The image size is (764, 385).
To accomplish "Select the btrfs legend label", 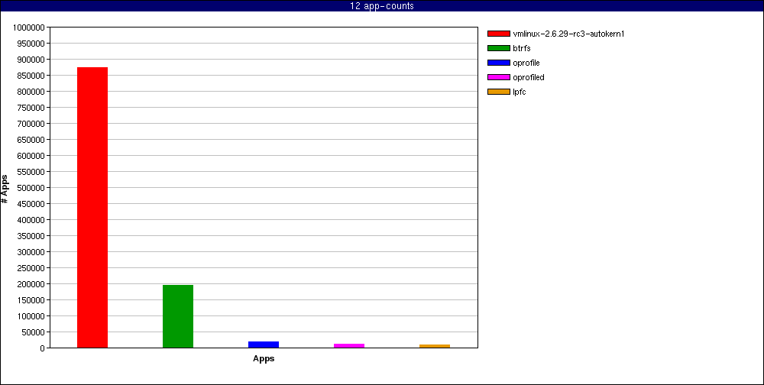I will click(522, 48).
